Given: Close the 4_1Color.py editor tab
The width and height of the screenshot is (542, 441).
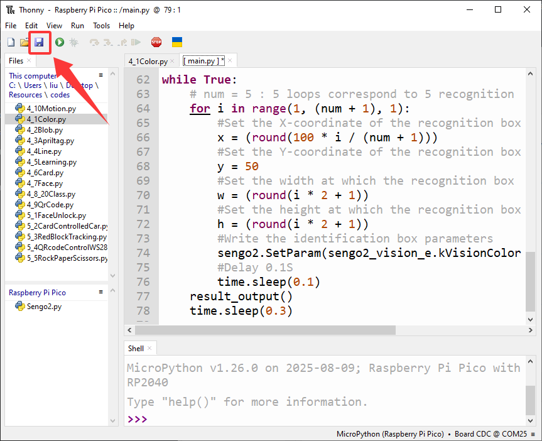Looking at the screenshot, I should [x=172, y=61].
